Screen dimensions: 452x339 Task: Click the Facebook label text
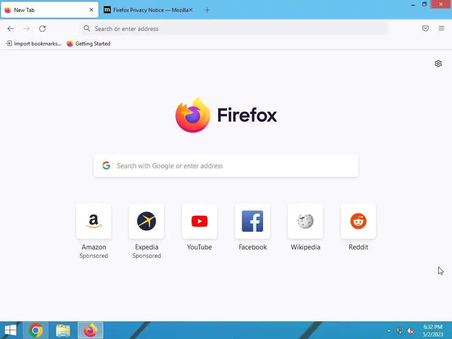click(x=253, y=247)
